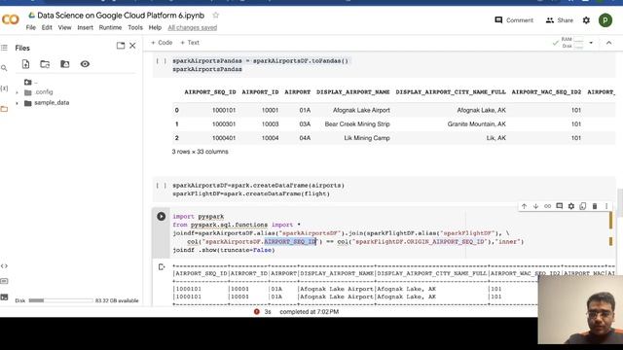
Task: Open the File menu
Action: [30, 27]
